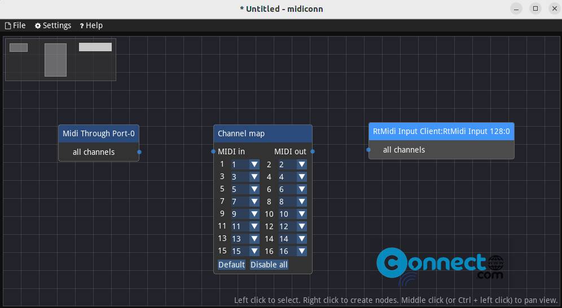
Task: Open the channel 12 mapping dropdown
Action: [293, 226]
